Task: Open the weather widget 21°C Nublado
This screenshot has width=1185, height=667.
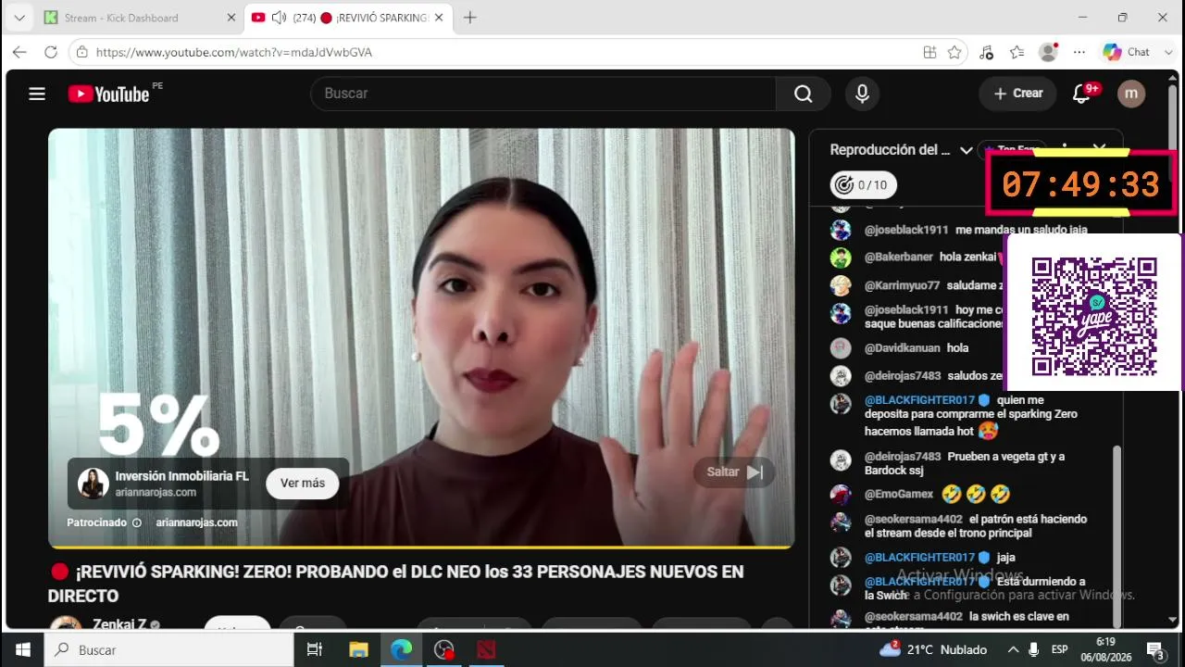Action: [933, 650]
